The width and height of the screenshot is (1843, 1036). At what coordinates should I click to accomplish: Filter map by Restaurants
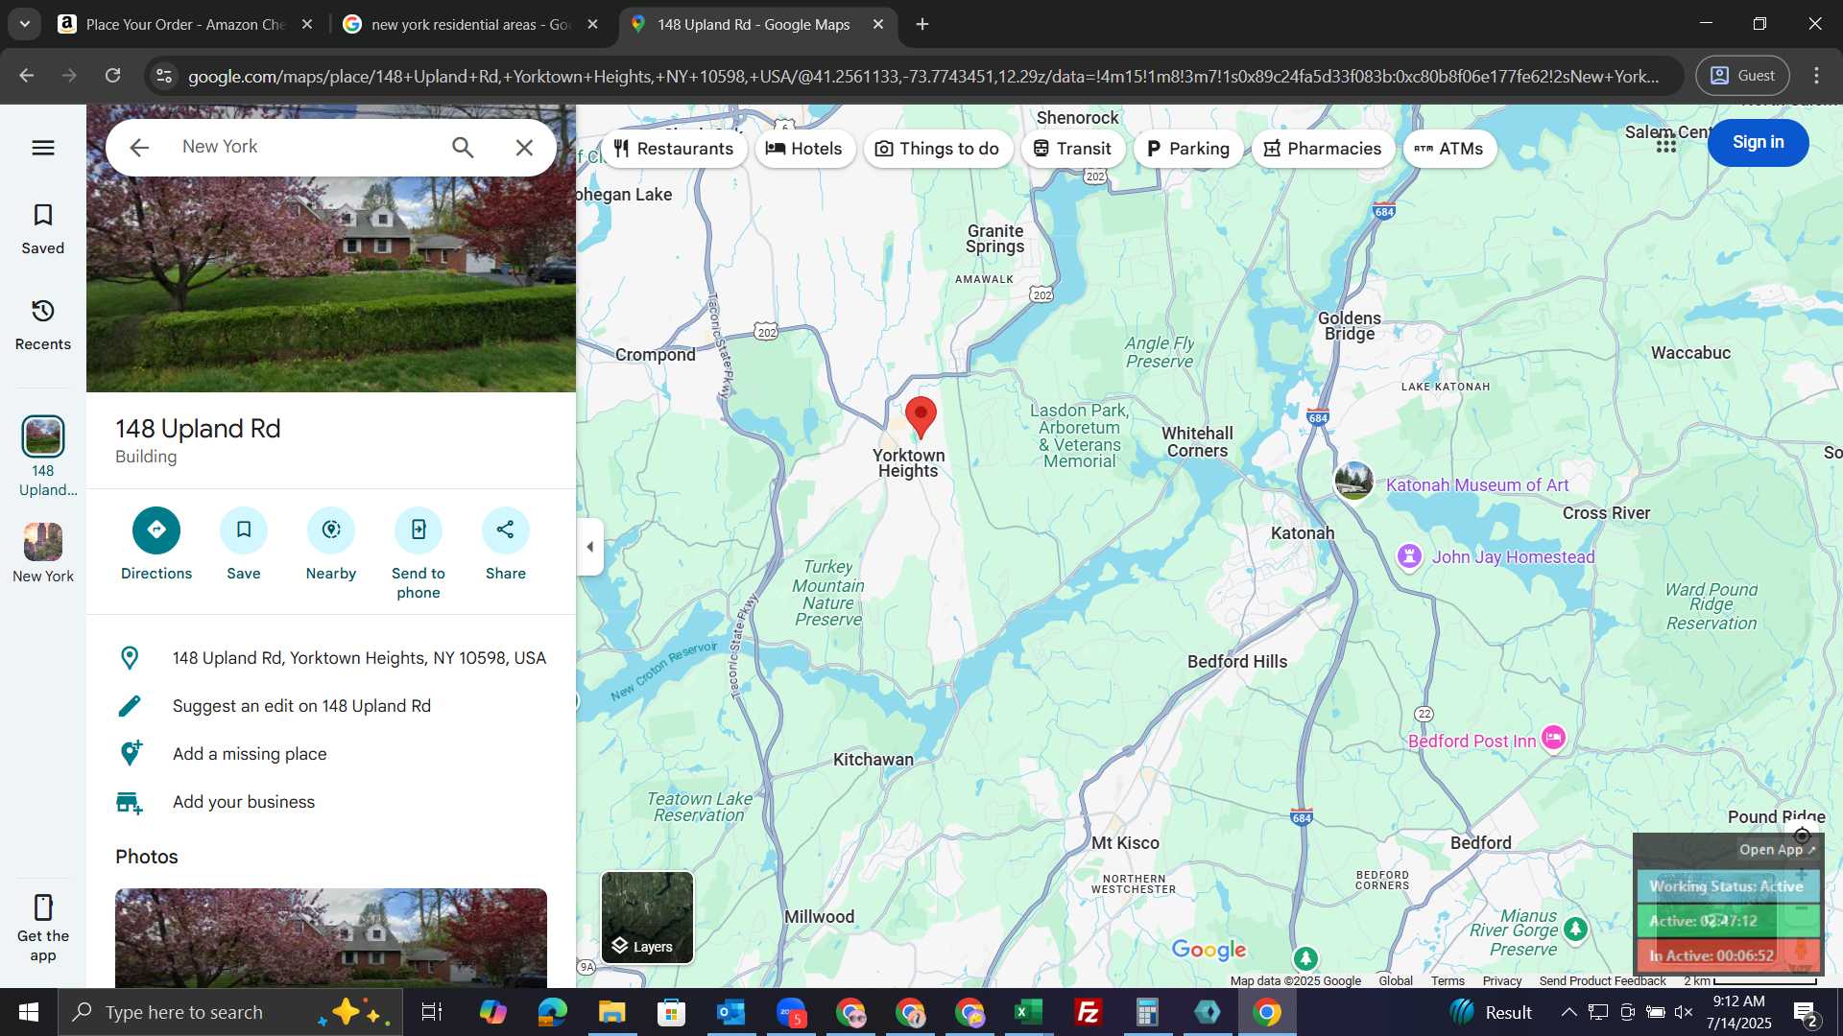point(674,149)
